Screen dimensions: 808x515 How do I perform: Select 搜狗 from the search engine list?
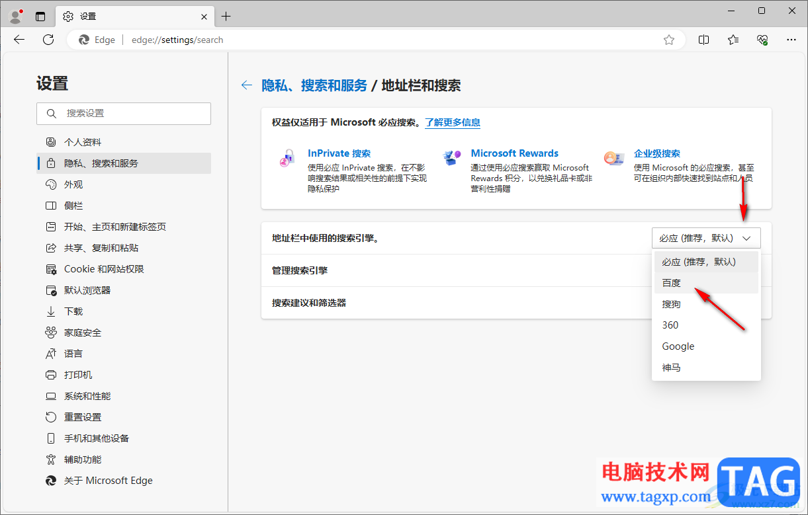coord(706,304)
